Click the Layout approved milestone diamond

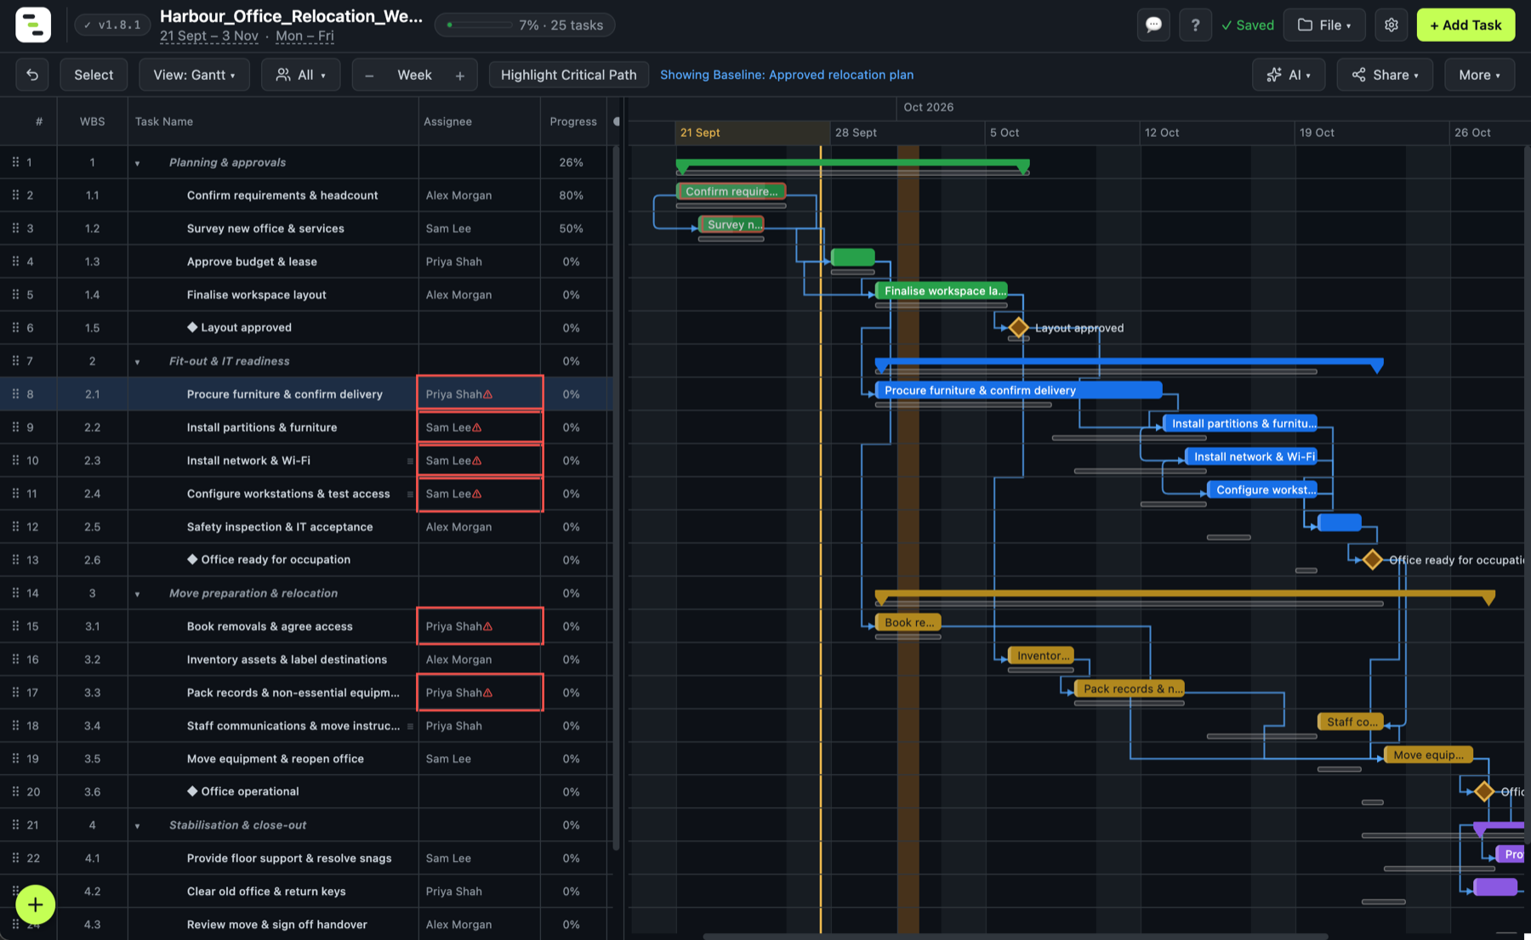(1018, 327)
